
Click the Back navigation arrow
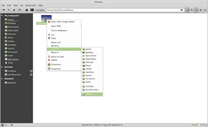tap(4, 10)
